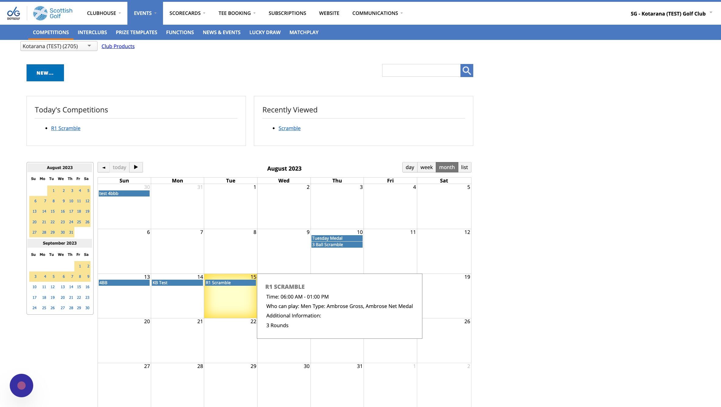Switch to the Prize Templates tab
The image size is (721, 407).
point(136,32)
